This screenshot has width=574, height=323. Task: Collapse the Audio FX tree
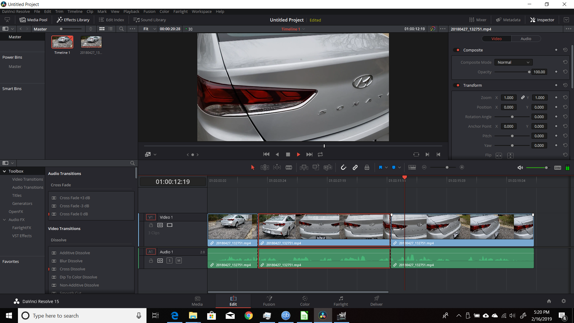tap(4, 220)
